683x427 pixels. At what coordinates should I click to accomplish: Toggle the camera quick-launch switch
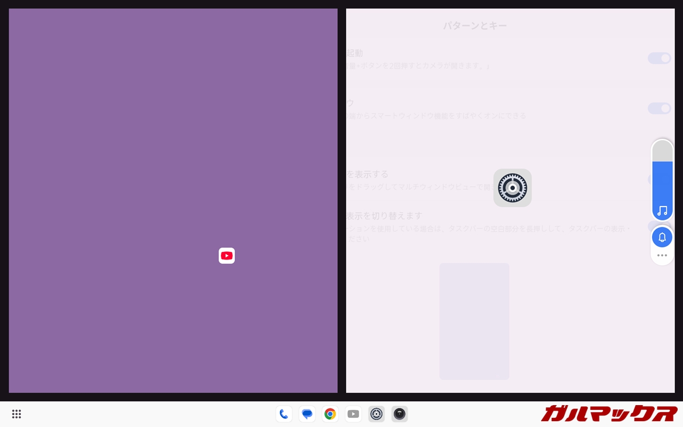pyautogui.click(x=659, y=58)
